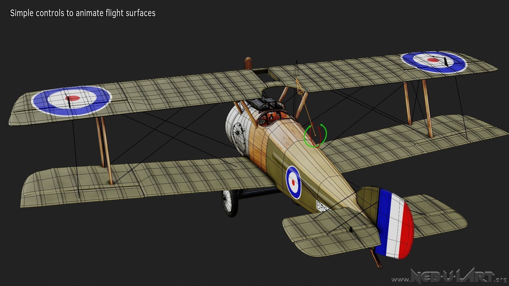
Task: Select the elevator control bone on tailplane
Action: (x=351, y=230)
